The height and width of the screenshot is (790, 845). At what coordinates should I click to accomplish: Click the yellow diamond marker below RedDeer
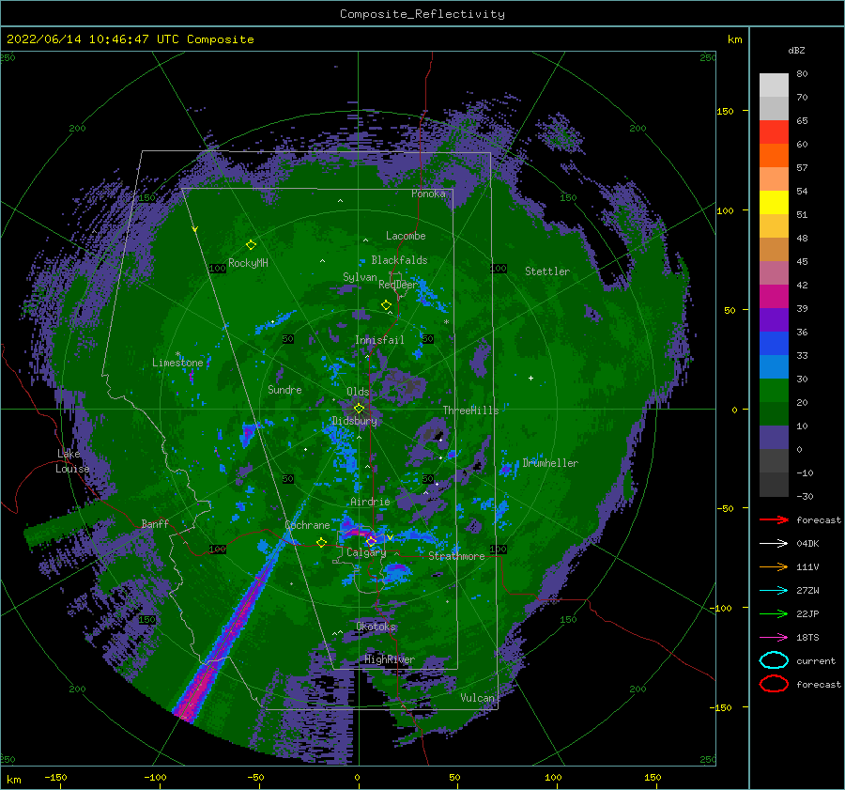(x=387, y=305)
